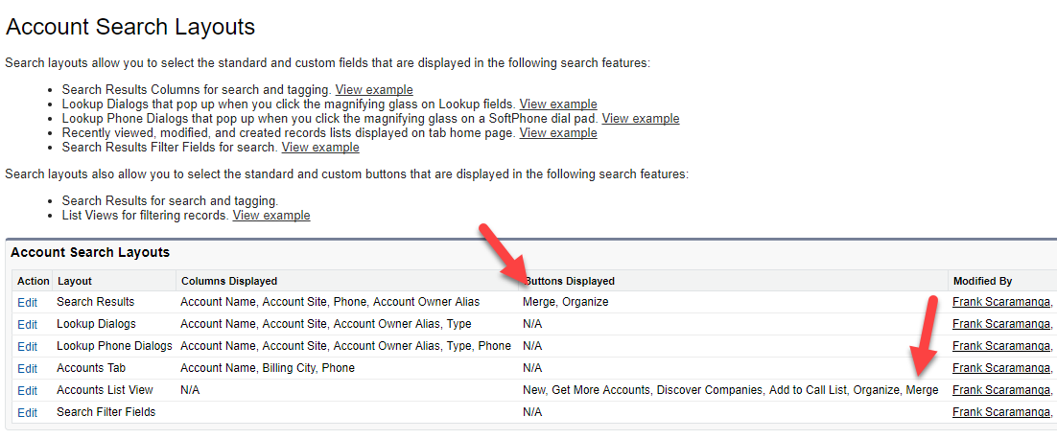Open Frank Scaramanga in Accounts Tab row

[x=1001, y=368]
